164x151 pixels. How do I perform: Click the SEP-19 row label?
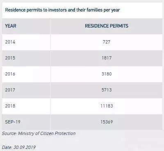[13, 122]
